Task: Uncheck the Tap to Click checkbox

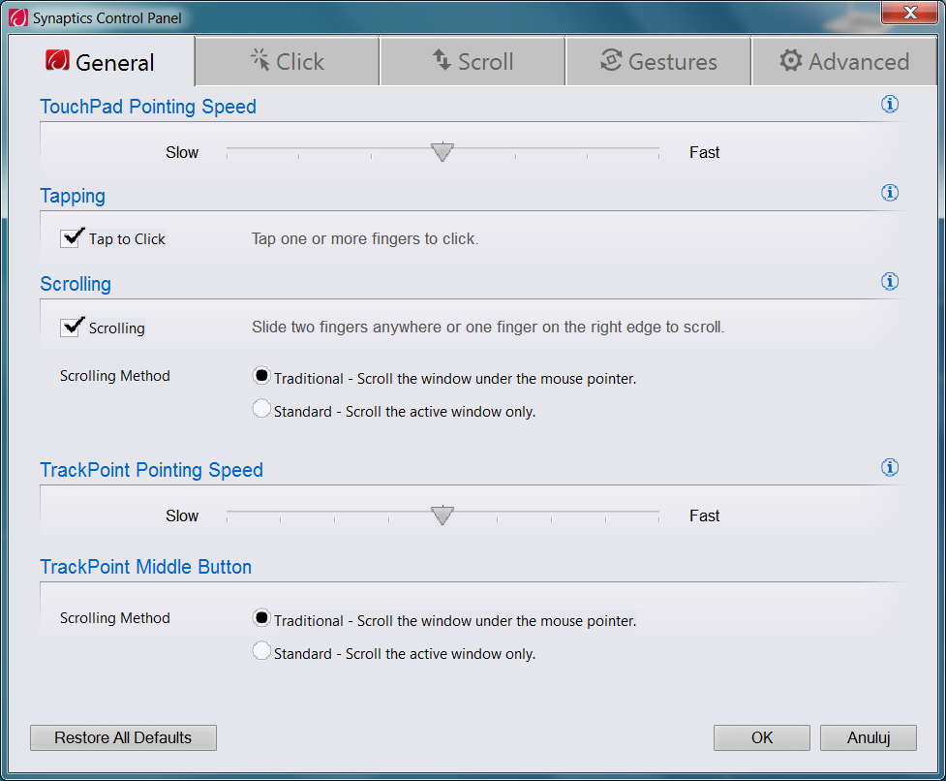Action: coord(71,238)
